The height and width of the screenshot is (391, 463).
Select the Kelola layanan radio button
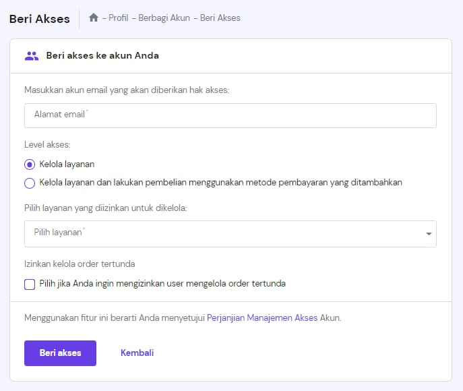coord(30,164)
